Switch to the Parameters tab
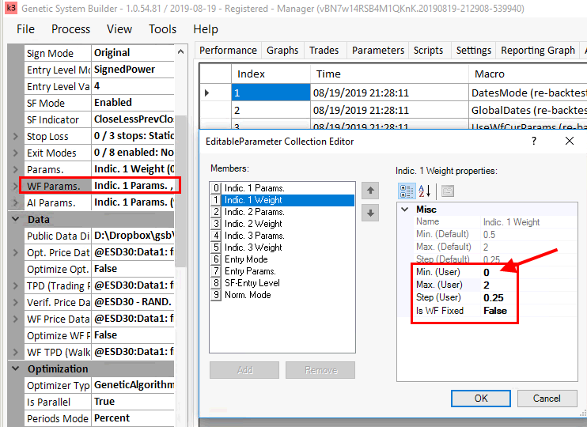The image size is (587, 427). [377, 50]
